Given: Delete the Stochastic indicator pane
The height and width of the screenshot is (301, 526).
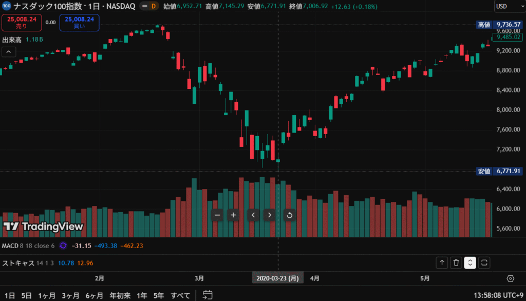Looking at the screenshot, I should [x=456, y=263].
